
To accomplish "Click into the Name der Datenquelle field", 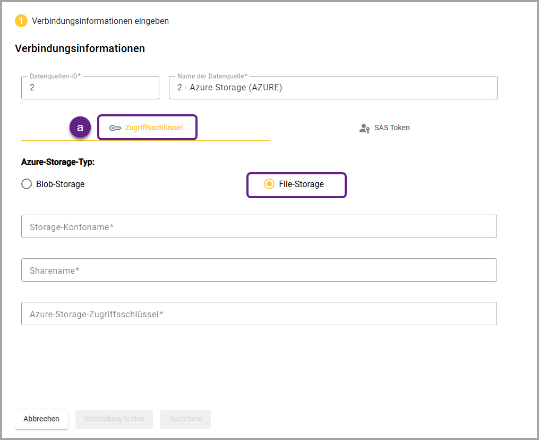I will click(x=332, y=88).
